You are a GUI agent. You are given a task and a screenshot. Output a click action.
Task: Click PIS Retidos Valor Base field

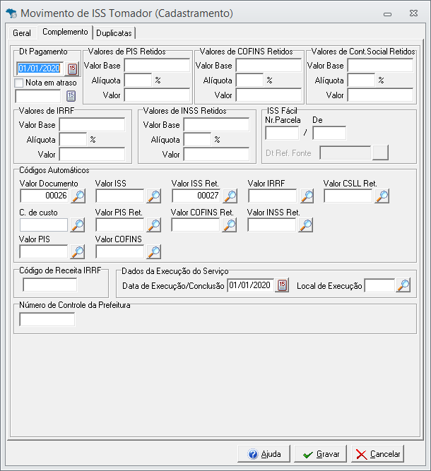pyautogui.click(x=157, y=66)
